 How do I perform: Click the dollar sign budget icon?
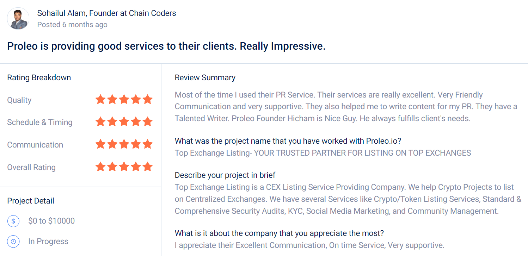tap(13, 221)
